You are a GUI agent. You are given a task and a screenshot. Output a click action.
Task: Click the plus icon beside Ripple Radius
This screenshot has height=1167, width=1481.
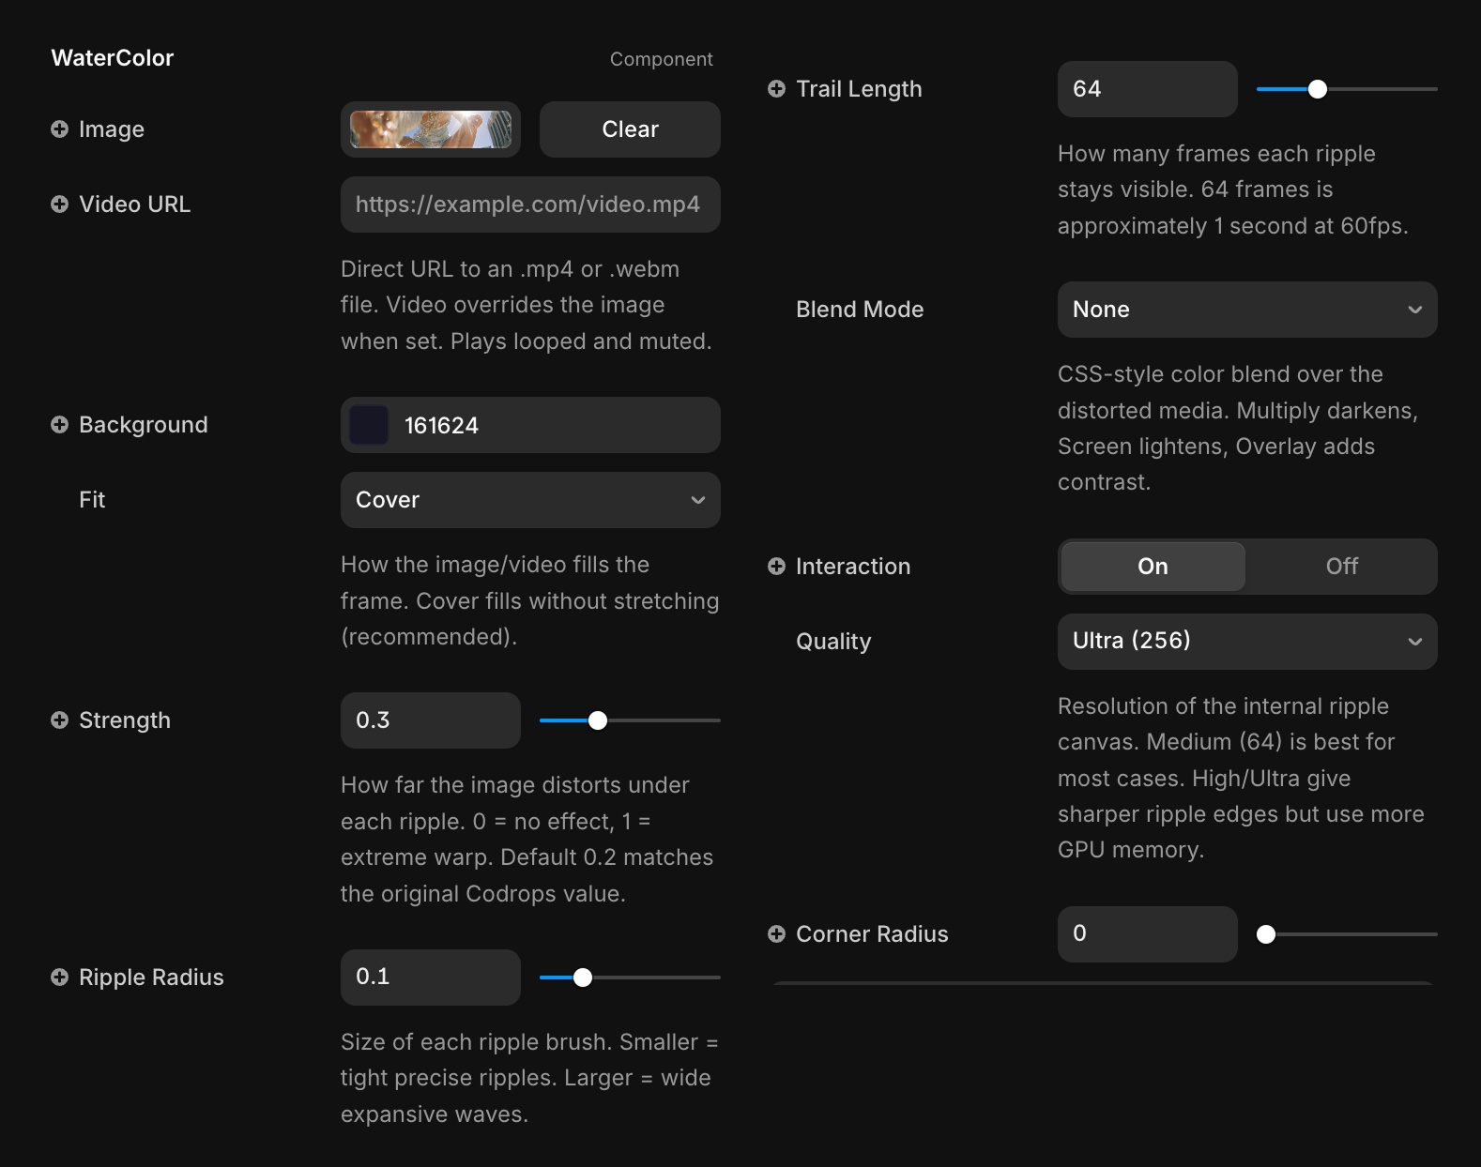[59, 978]
